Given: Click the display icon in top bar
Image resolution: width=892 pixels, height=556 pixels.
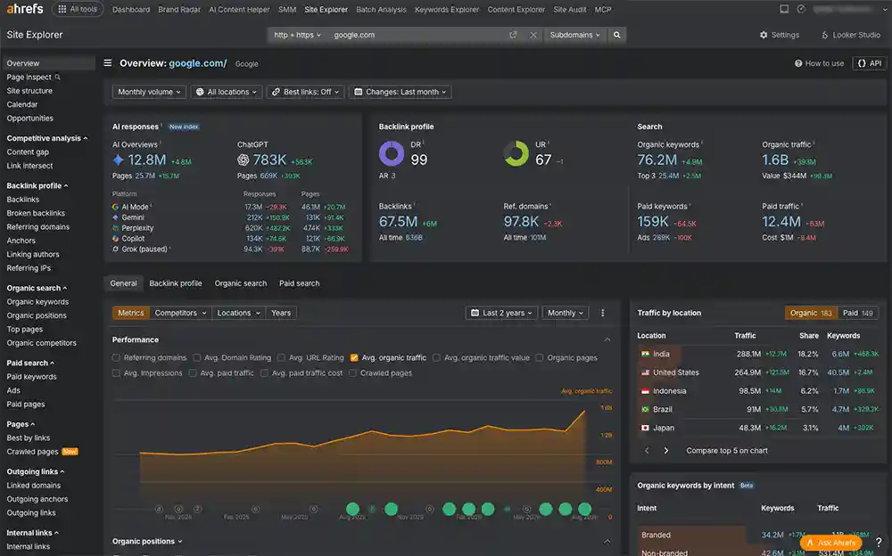Looking at the screenshot, I should tap(784, 9).
